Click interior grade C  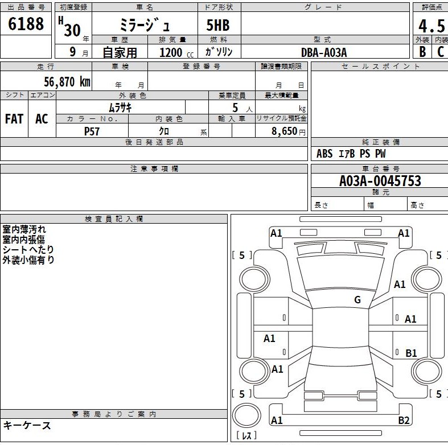coord(441,52)
